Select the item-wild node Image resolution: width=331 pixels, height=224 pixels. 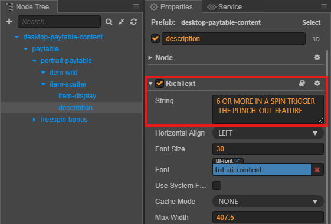coord(64,73)
